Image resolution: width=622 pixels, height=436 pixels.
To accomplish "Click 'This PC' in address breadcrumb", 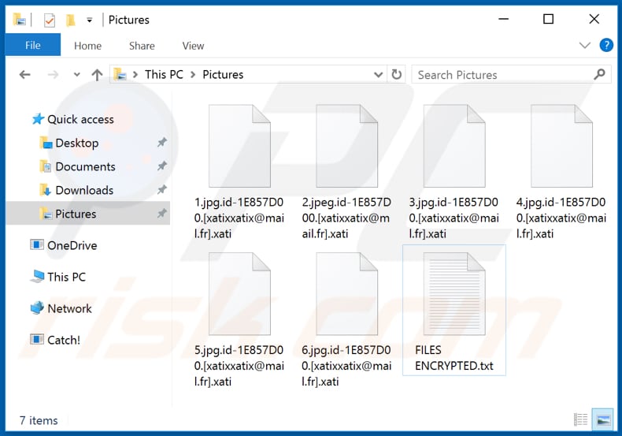I will point(164,75).
